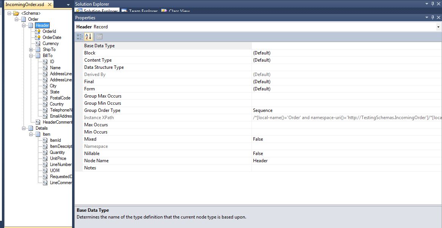The height and width of the screenshot is (228, 442).
Task: Open the Header Record object dropdown
Action: coord(438,27)
